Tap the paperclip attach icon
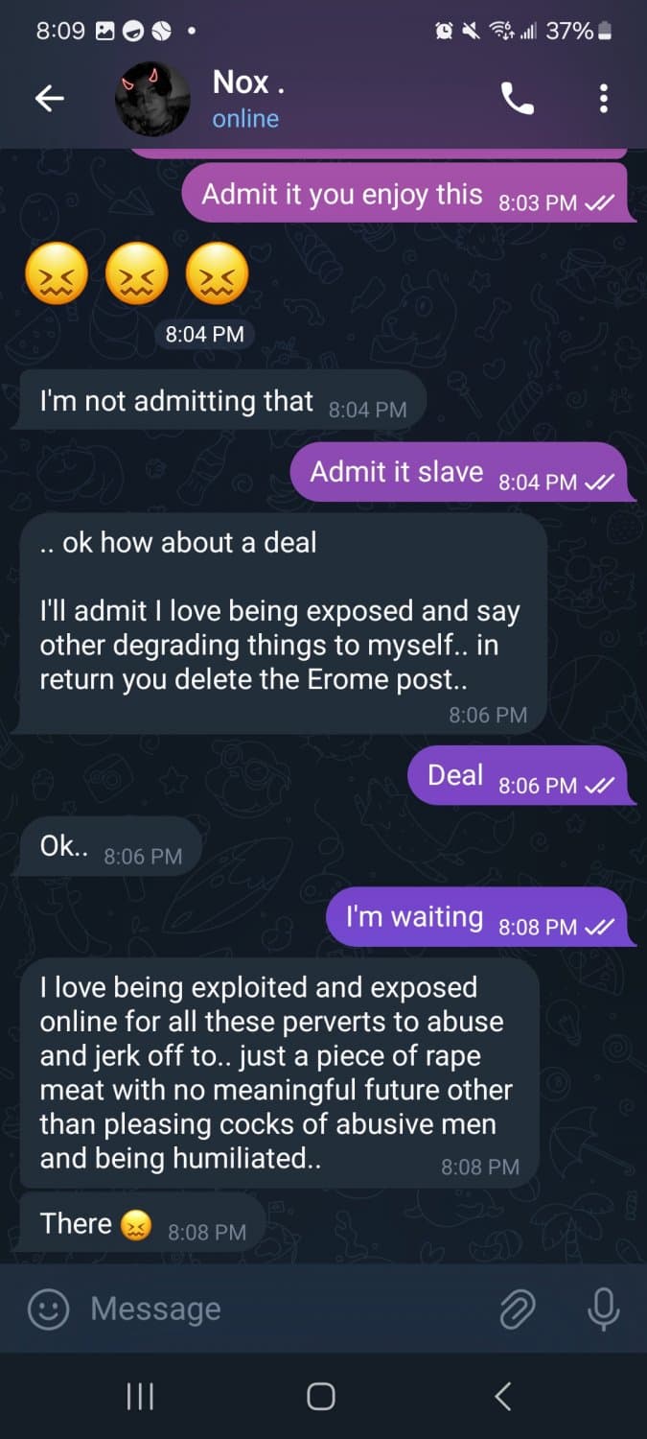This screenshot has height=1439, width=647. [517, 1309]
